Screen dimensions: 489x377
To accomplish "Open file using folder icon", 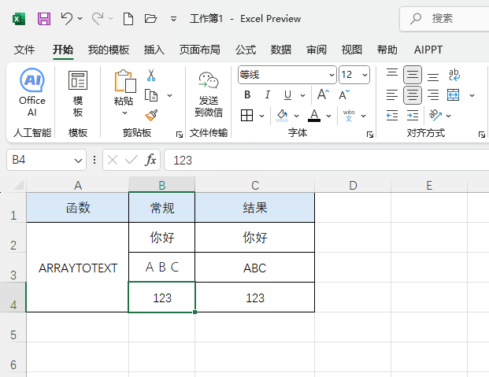I will [150, 19].
